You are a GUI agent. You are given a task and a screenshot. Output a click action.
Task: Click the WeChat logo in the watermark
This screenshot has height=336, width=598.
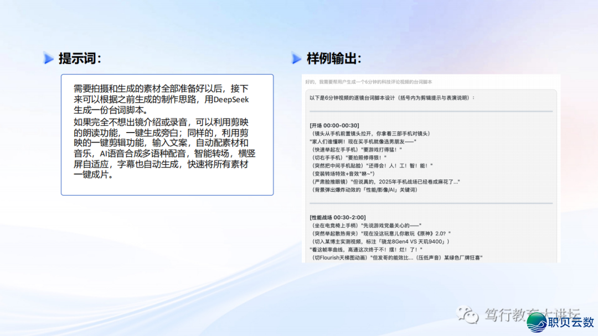click(x=467, y=315)
